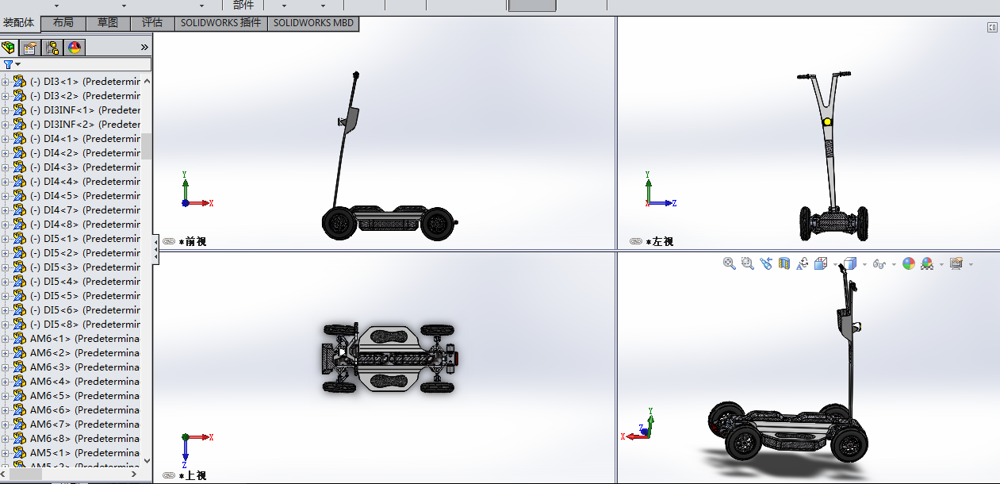Select the AM6<7> component row
Screen dimensions: 1000x484
pyautogui.click(x=75, y=424)
